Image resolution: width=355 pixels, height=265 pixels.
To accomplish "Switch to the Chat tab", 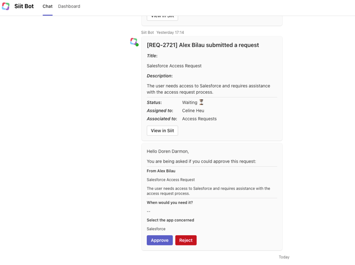I will [47, 6].
